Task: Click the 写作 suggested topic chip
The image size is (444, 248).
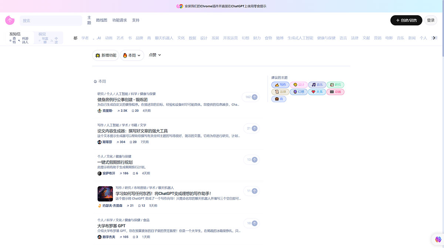Action: pos(280,85)
